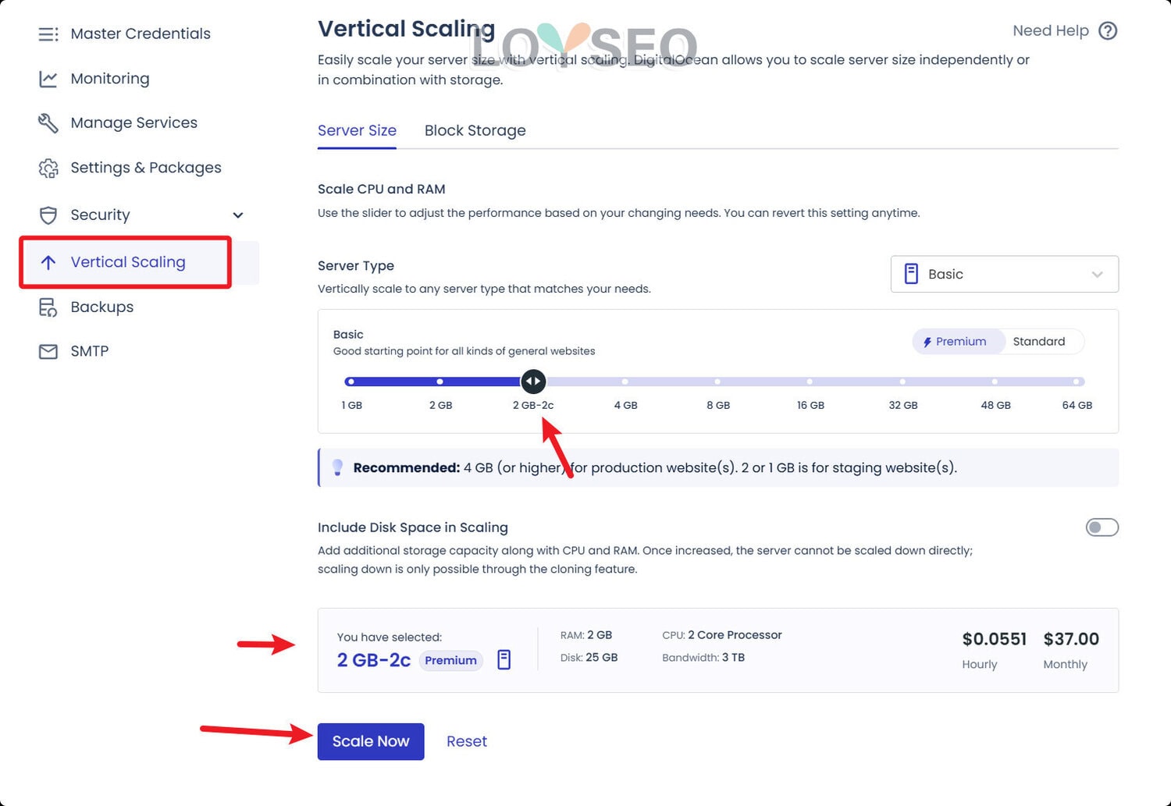Viewport: 1171px width, 806px height.
Task: Choose the 8 GB slider stop
Action: tap(717, 382)
